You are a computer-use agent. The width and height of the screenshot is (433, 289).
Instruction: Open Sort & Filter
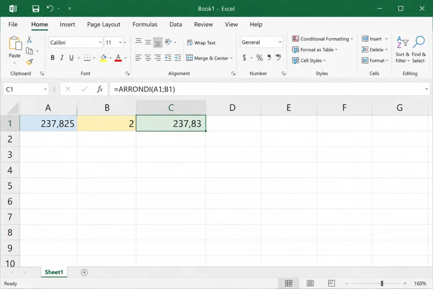point(402,50)
